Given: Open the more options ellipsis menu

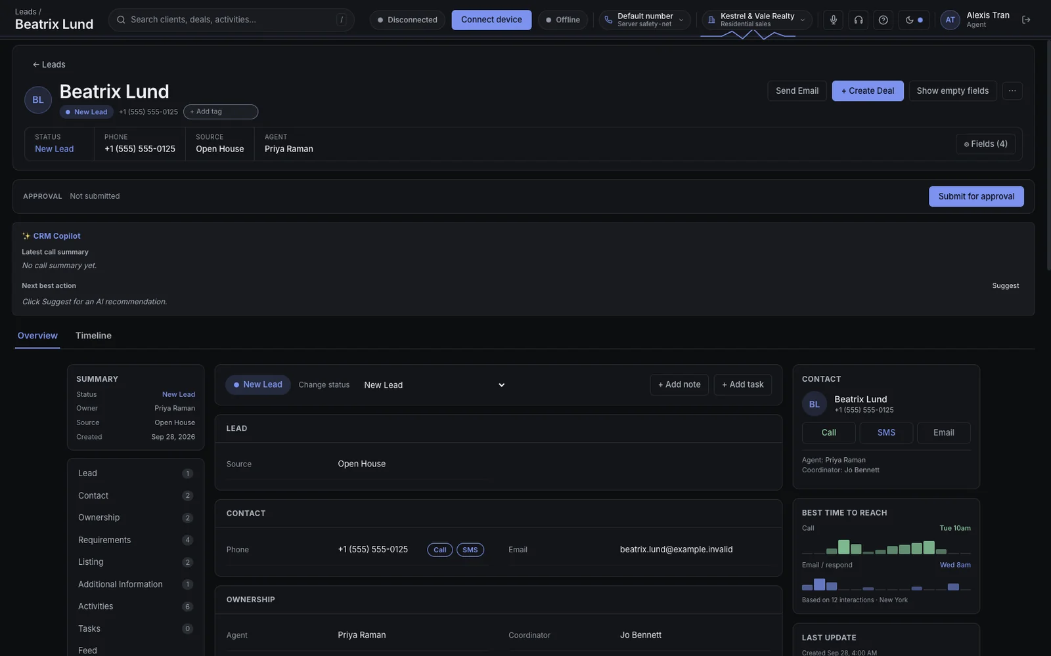Looking at the screenshot, I should 1012,91.
